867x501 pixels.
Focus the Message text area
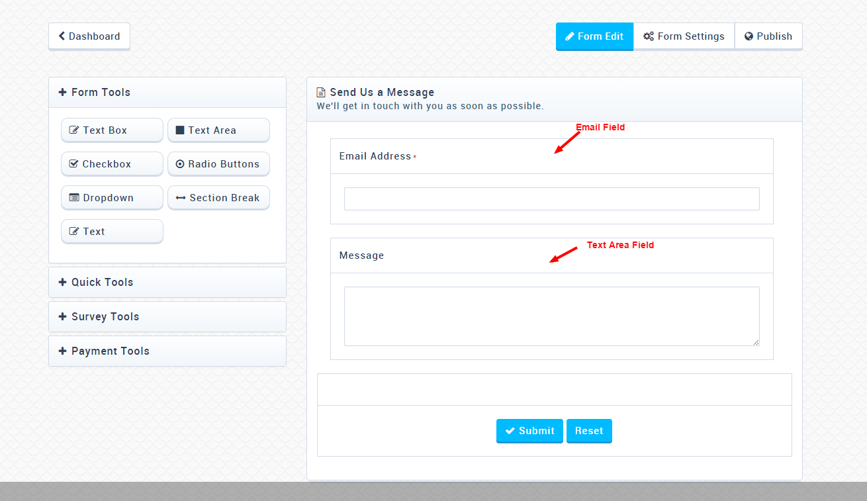551,316
